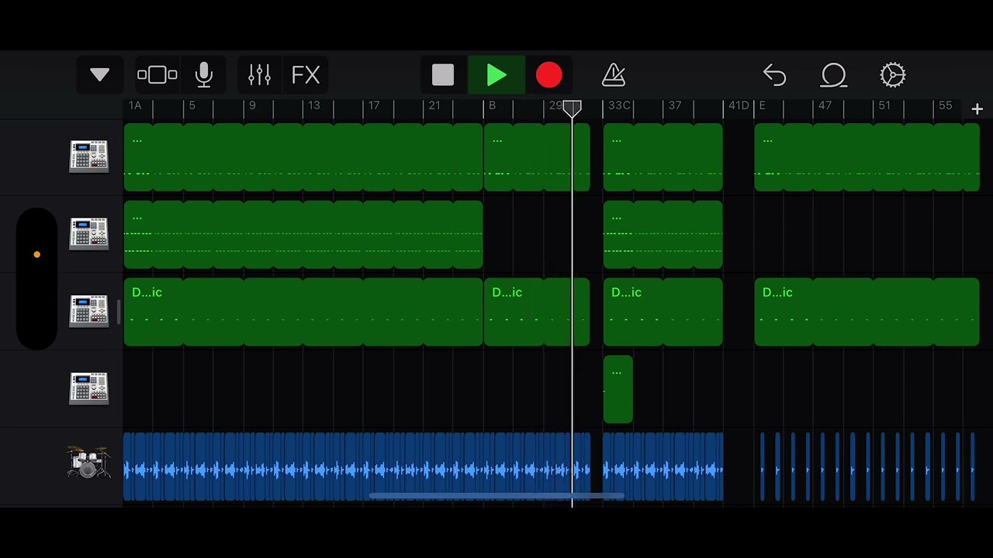This screenshot has height=558, width=993.
Task: Select the D...ic region in section E
Action: [x=867, y=312]
